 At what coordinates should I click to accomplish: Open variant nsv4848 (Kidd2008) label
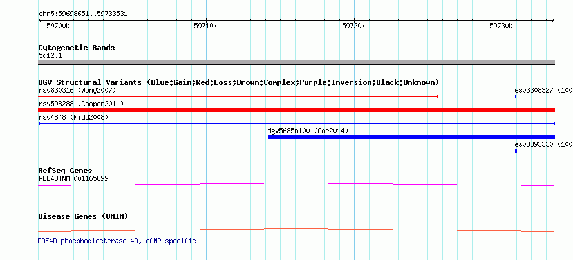click(73, 117)
